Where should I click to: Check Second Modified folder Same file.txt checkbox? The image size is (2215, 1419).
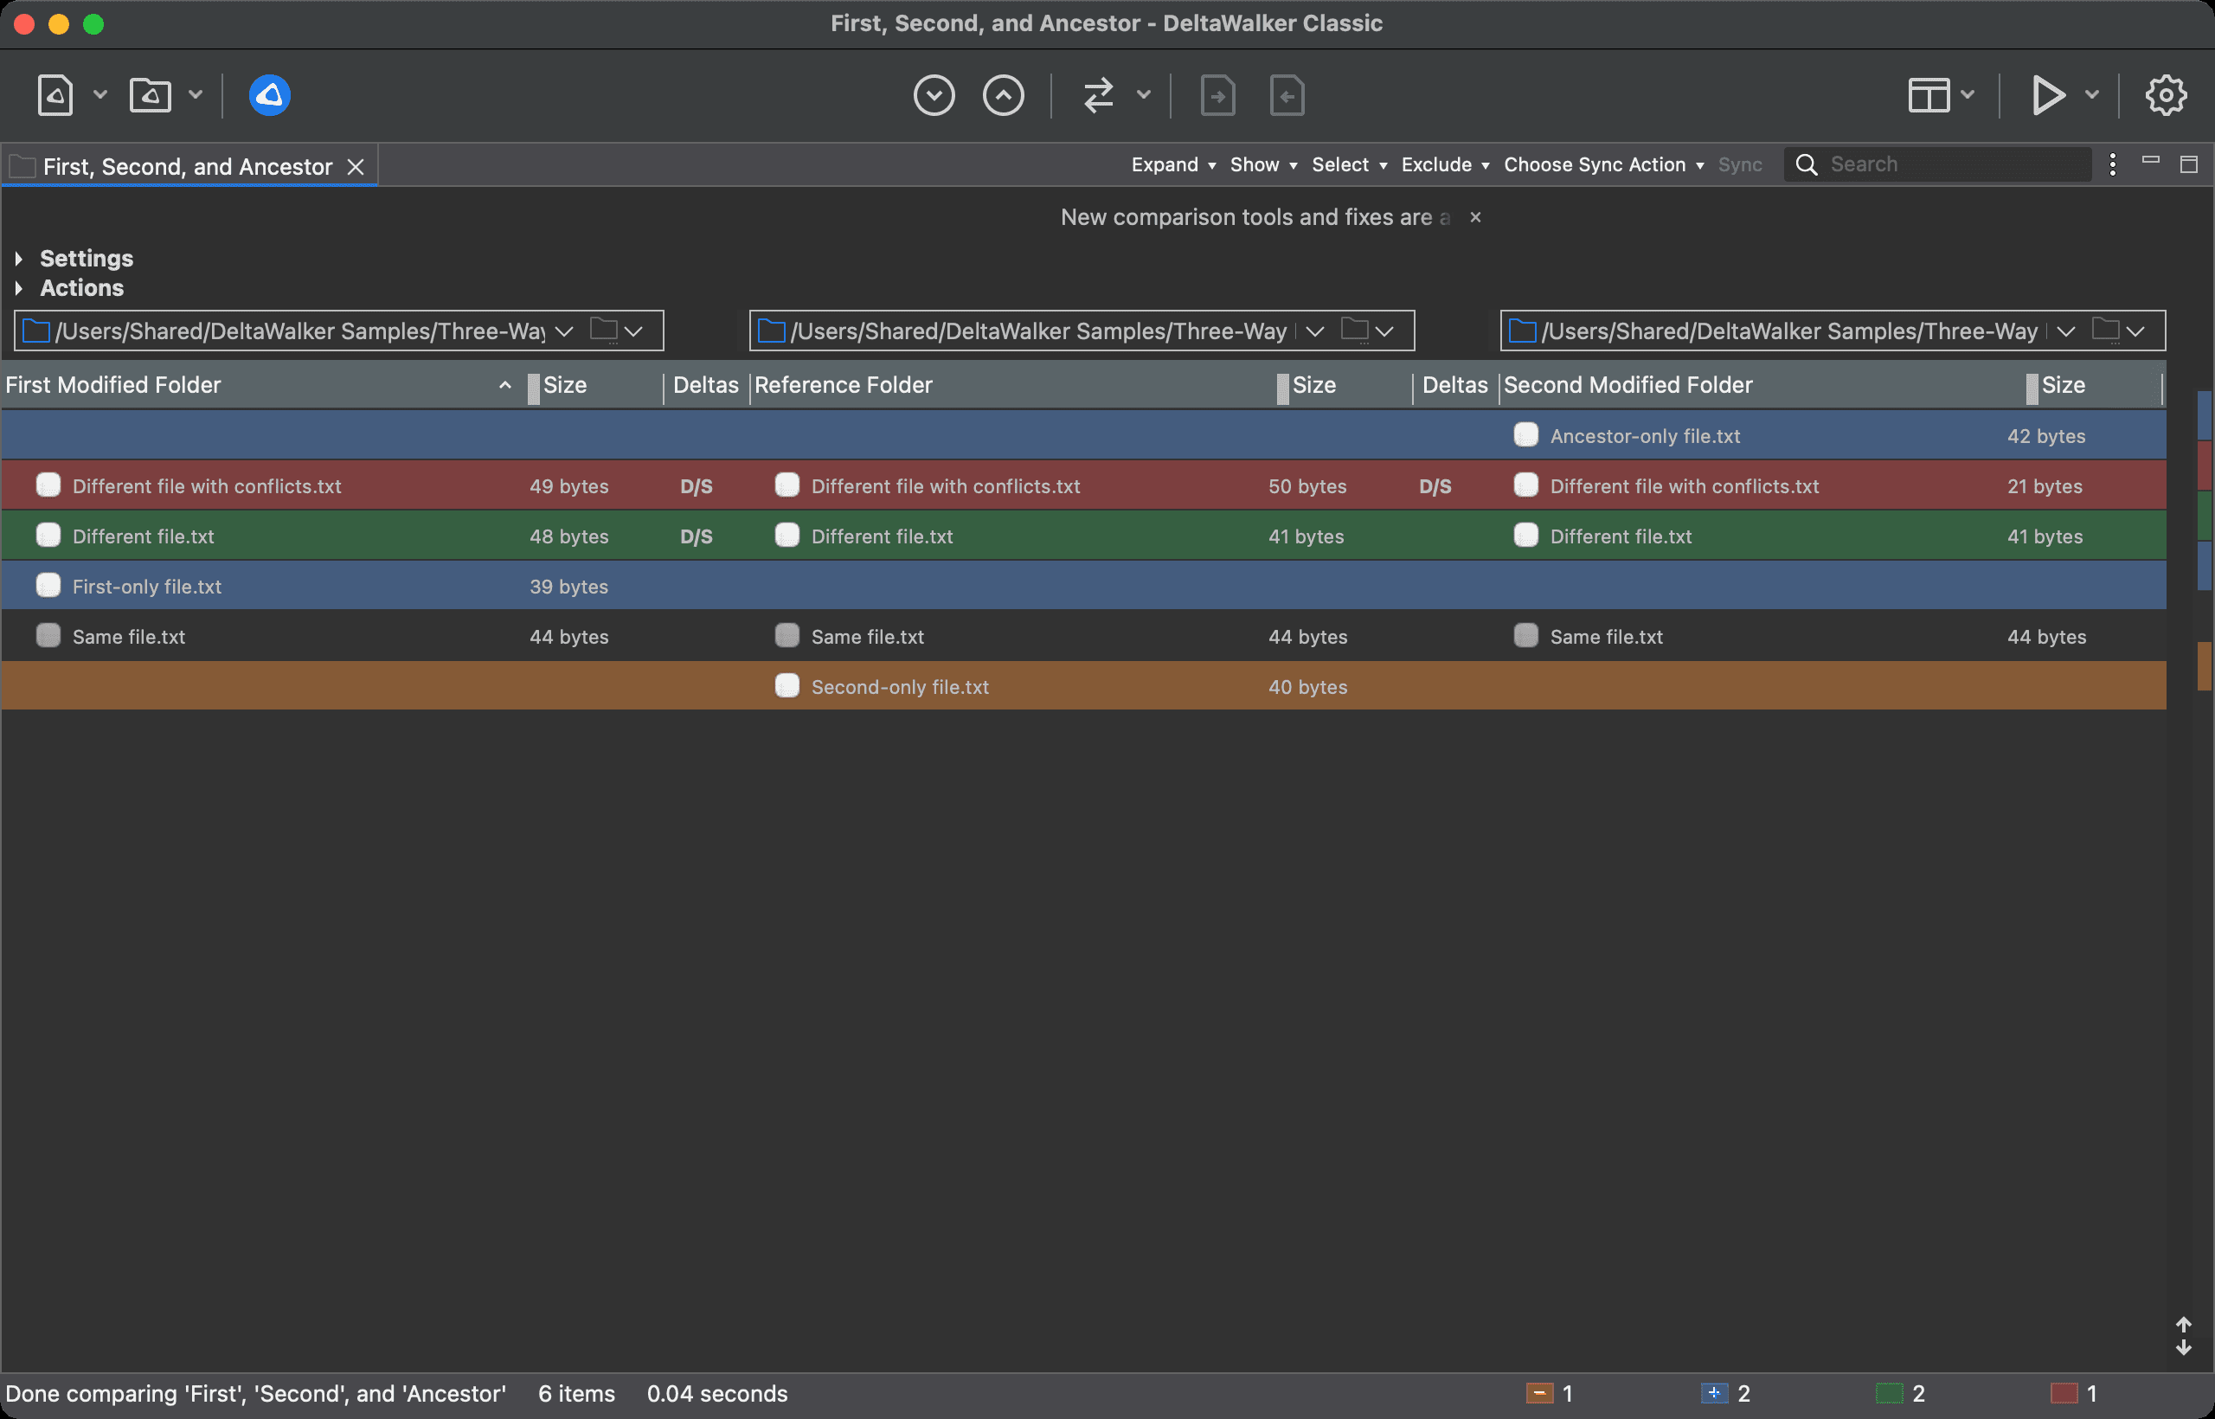click(x=1525, y=636)
